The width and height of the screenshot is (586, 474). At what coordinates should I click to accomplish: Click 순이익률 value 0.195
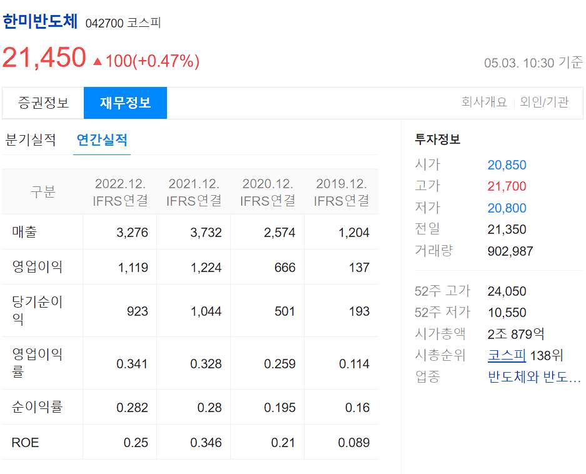pos(280,407)
